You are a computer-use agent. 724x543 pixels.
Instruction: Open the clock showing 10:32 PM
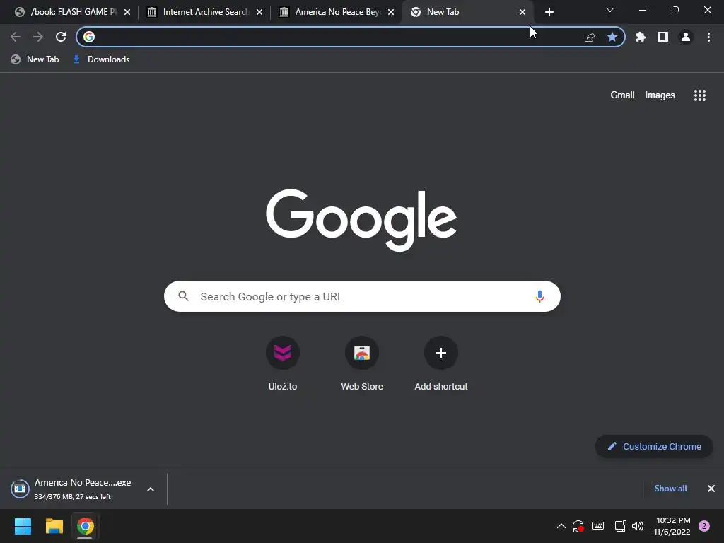(673, 526)
